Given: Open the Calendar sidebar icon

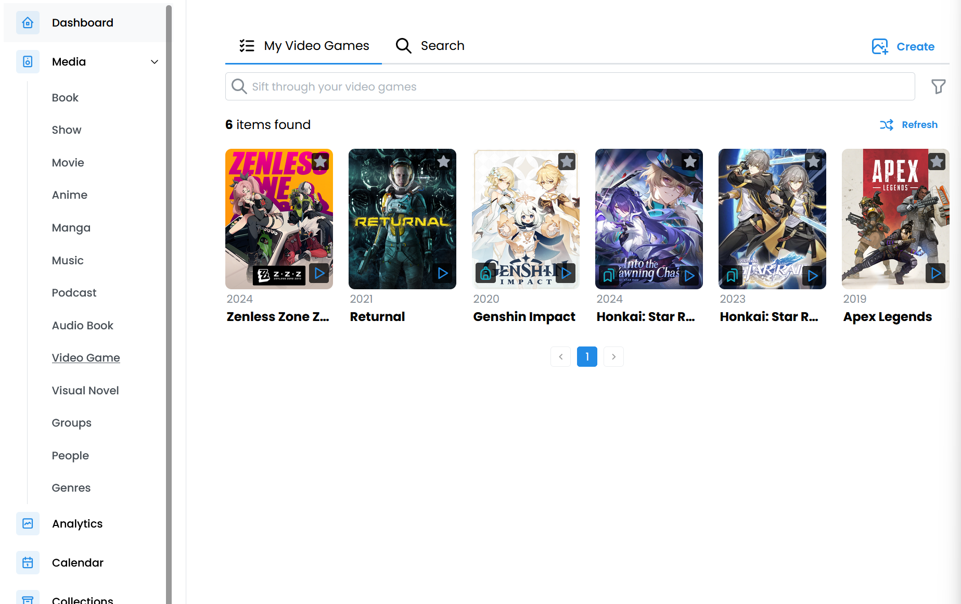Looking at the screenshot, I should [28, 562].
